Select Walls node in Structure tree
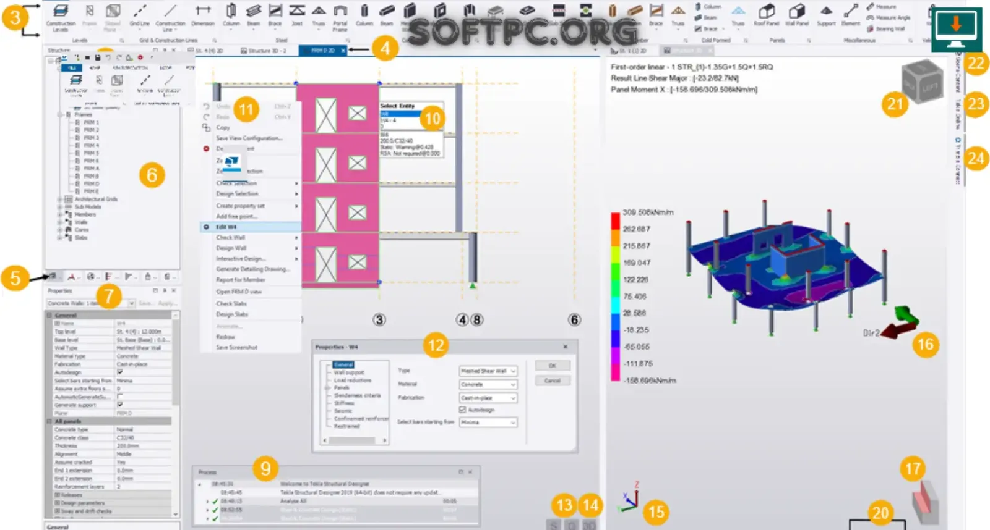The width and height of the screenshot is (990, 530). pos(81,222)
